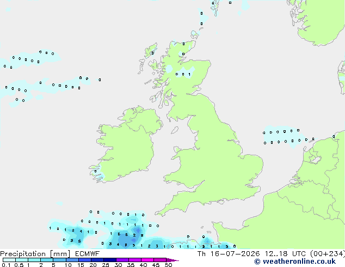Click the '0.1' legend scale label
This screenshot has height=267, width=345.
[6, 265]
